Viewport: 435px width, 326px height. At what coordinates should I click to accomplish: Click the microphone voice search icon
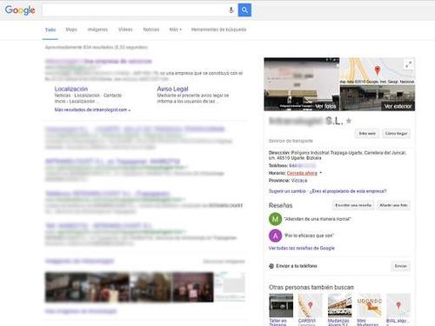(x=231, y=10)
